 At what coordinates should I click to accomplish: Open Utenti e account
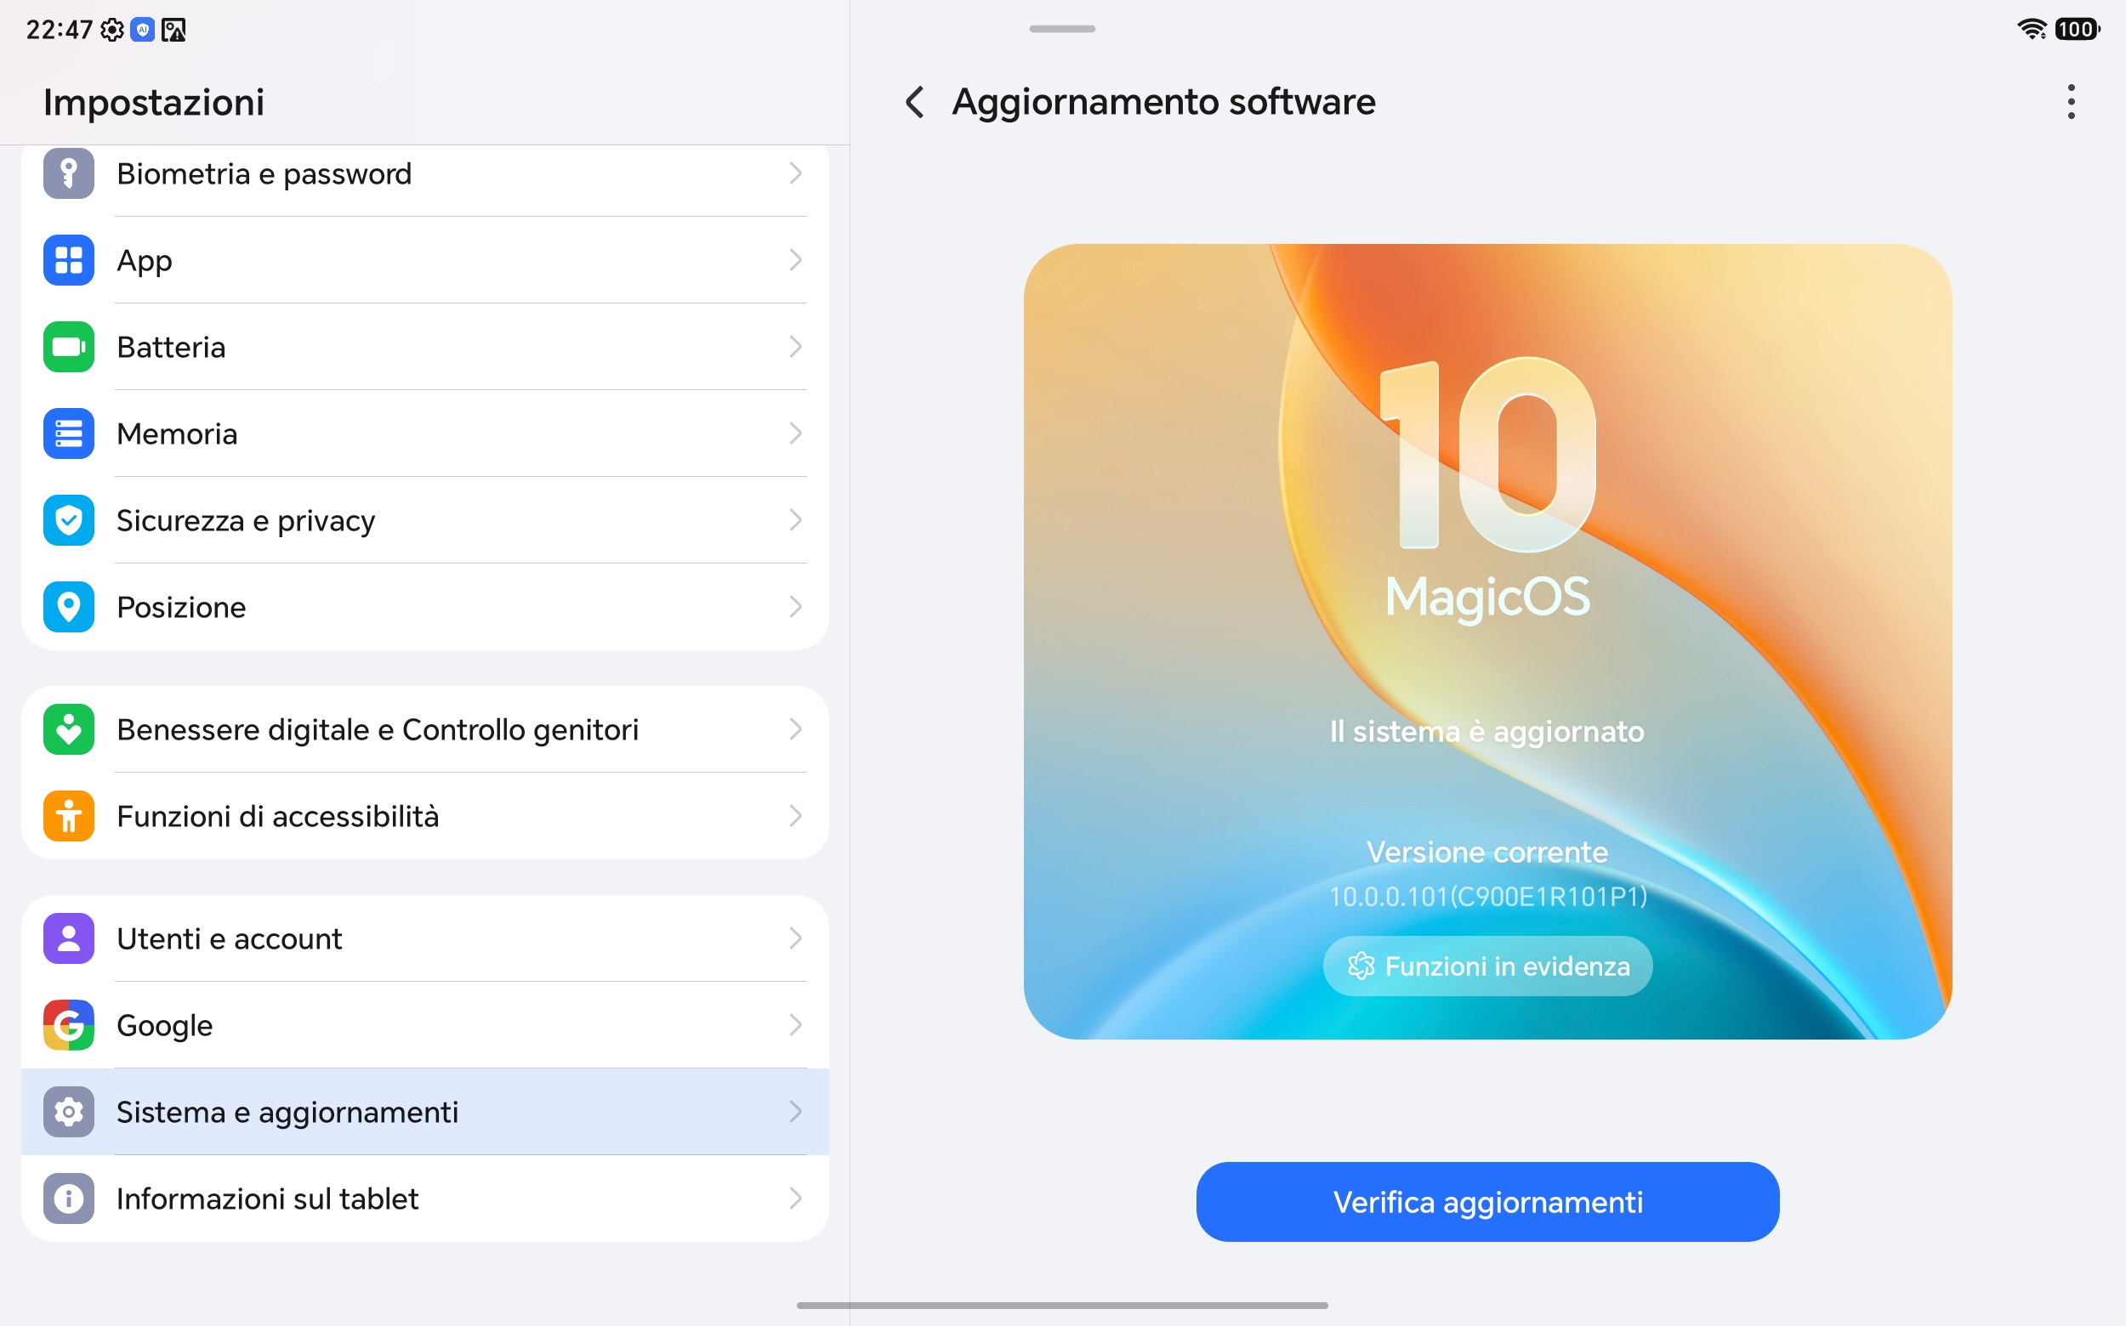[424, 938]
